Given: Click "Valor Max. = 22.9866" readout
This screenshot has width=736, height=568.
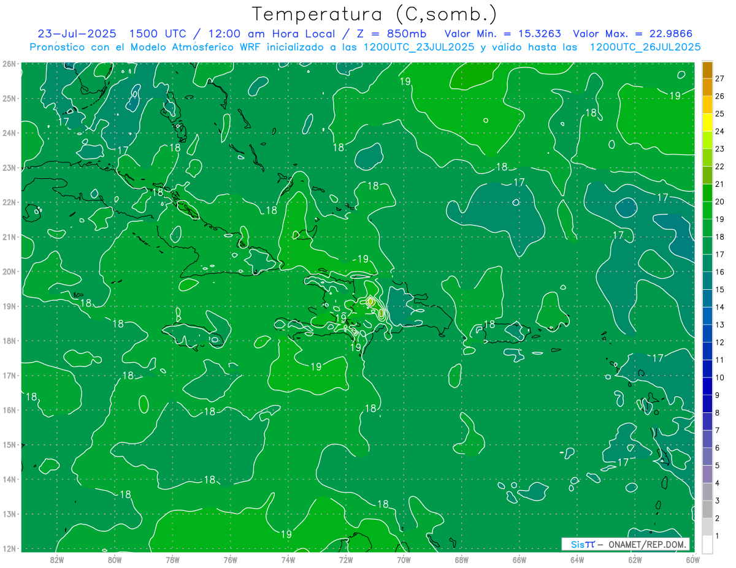Looking at the screenshot, I should click(634, 34).
